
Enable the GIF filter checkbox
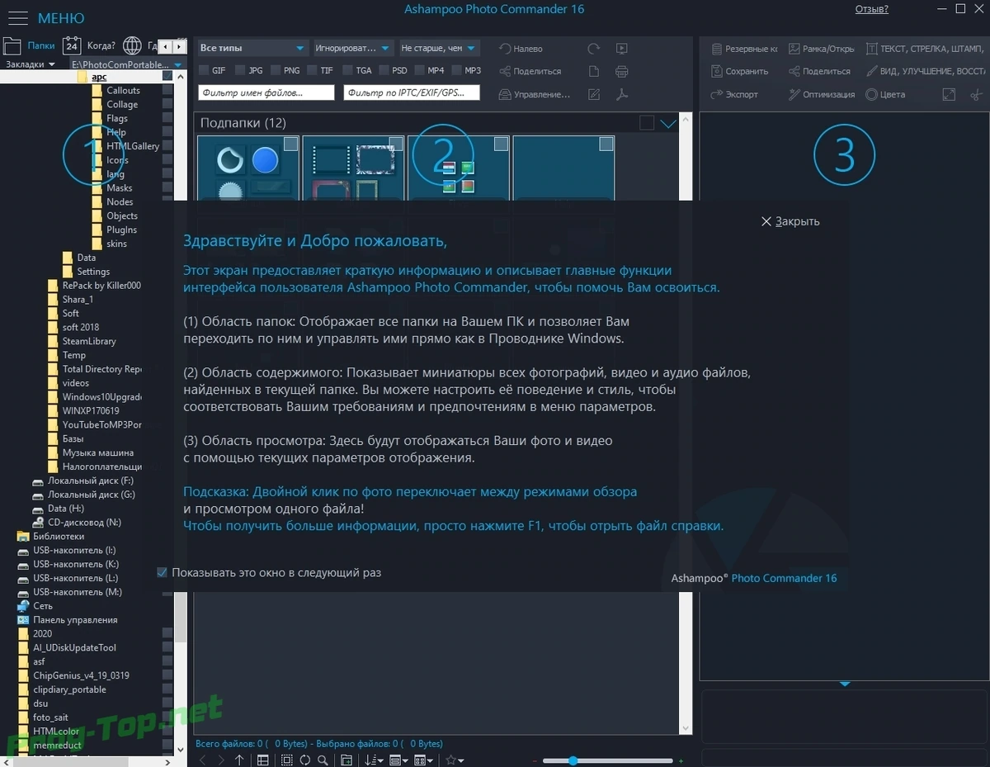[x=204, y=71]
